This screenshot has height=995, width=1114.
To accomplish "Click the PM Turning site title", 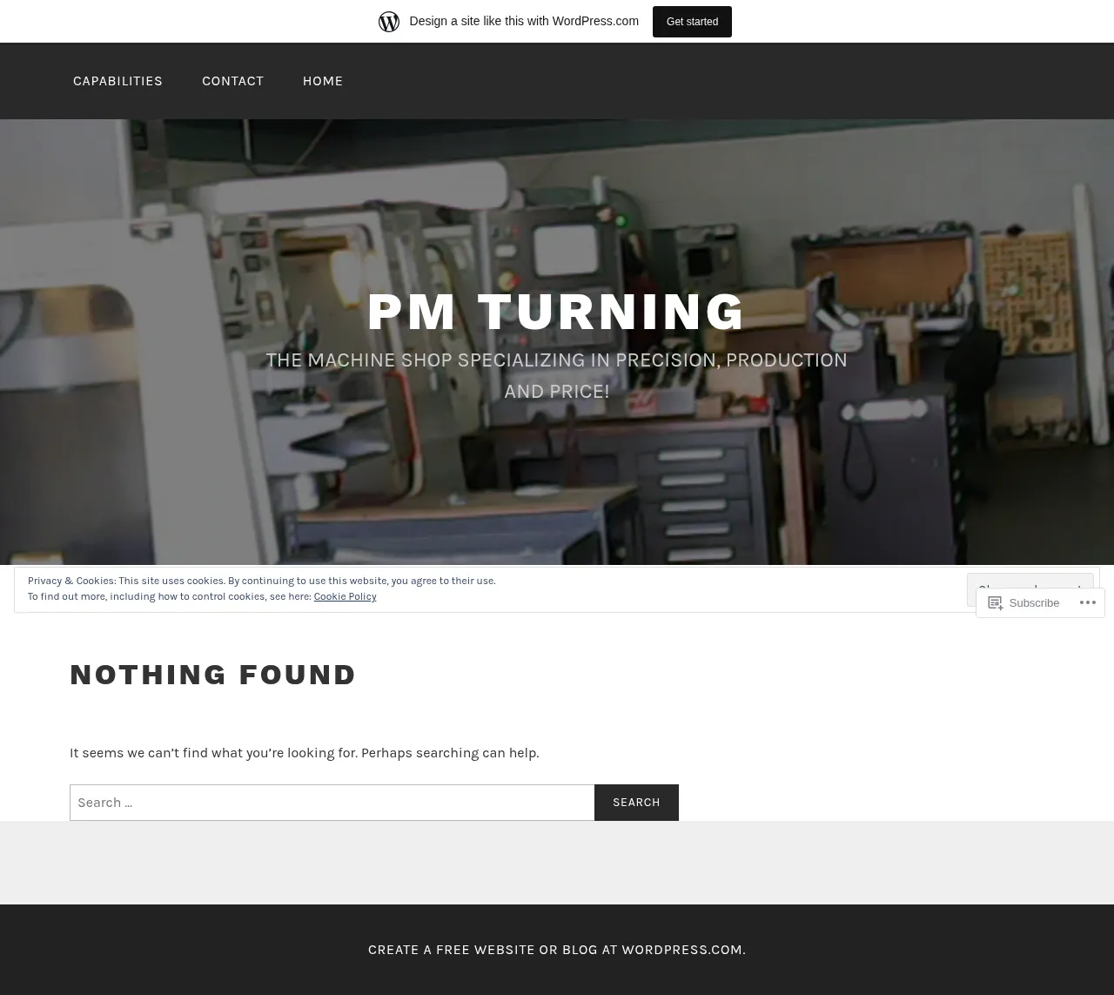I will click(x=556, y=312).
